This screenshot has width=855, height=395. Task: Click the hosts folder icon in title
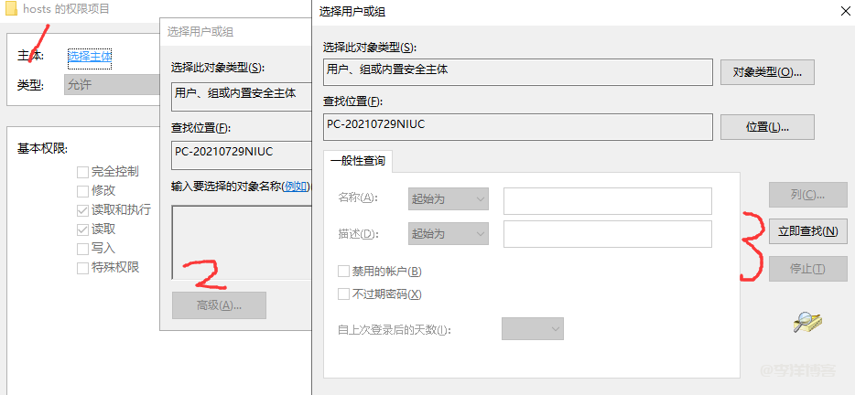9,11
